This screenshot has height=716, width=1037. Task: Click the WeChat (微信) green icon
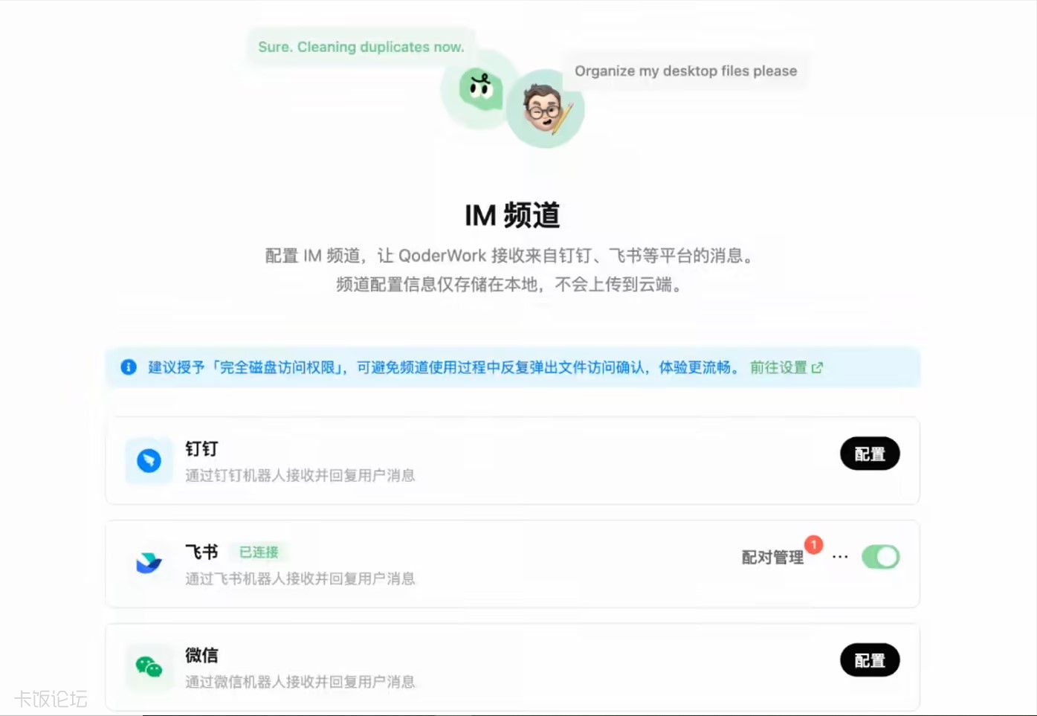click(149, 667)
